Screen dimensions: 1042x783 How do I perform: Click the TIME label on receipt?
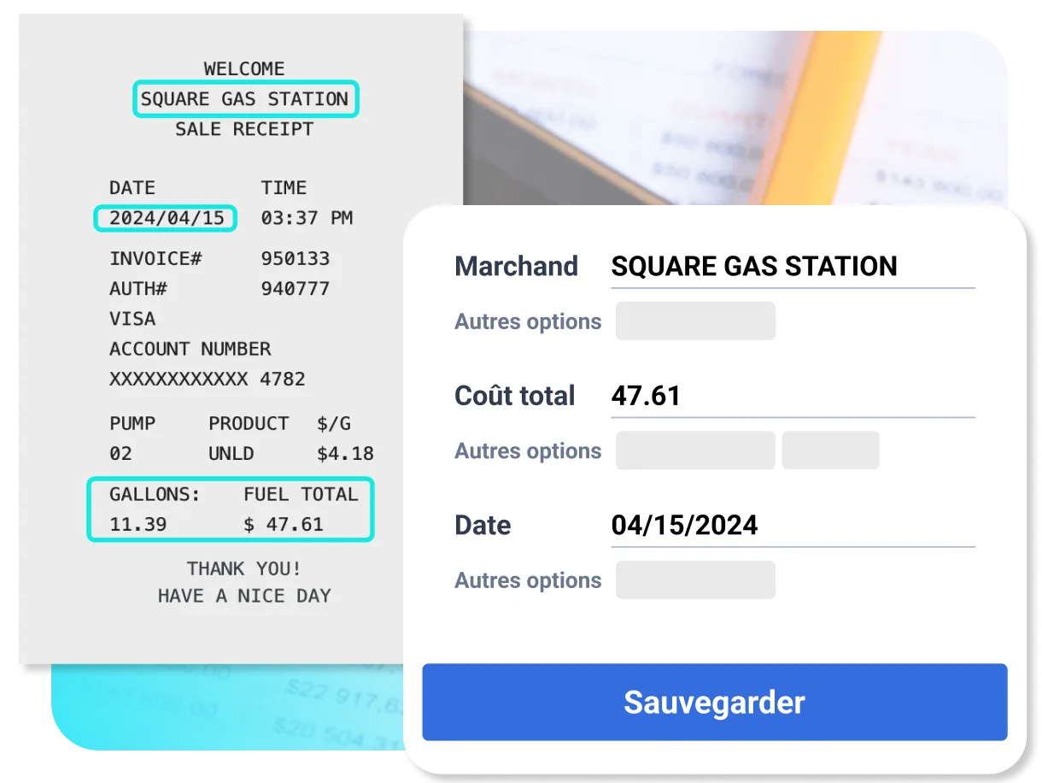[284, 188]
